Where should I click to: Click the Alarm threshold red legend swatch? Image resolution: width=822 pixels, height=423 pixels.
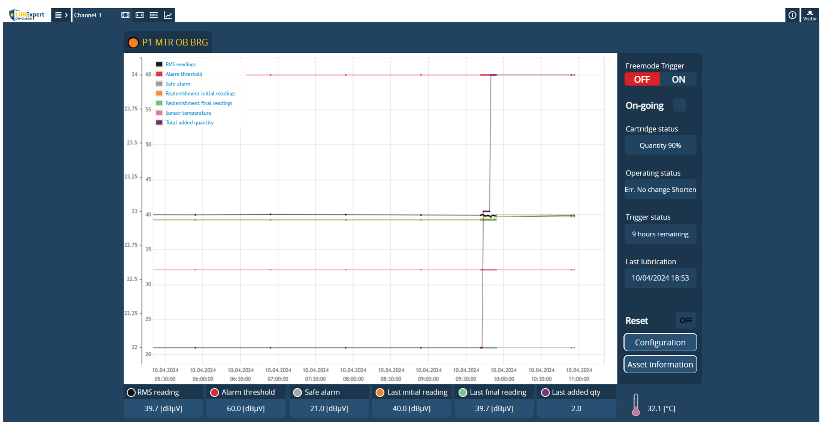coord(159,74)
